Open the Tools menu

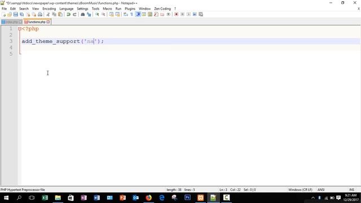click(x=95, y=9)
